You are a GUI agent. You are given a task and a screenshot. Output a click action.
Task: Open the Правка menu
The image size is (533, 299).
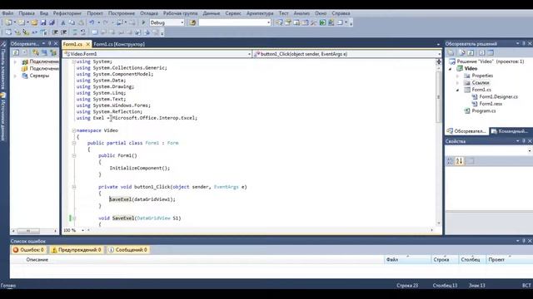coord(27,13)
